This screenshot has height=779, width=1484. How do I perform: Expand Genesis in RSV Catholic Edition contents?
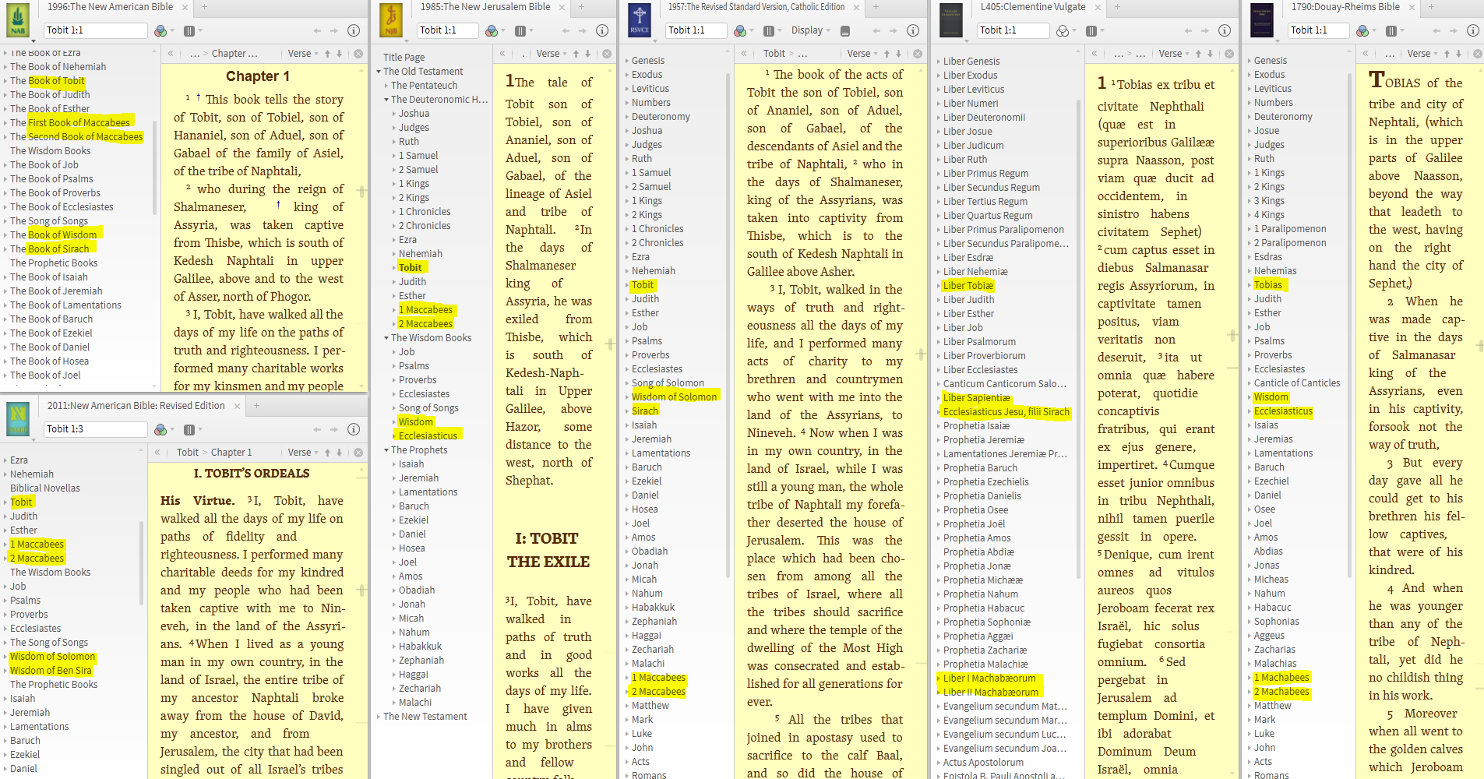627,61
